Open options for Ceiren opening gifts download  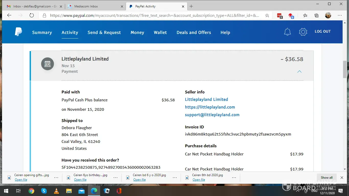56,178
